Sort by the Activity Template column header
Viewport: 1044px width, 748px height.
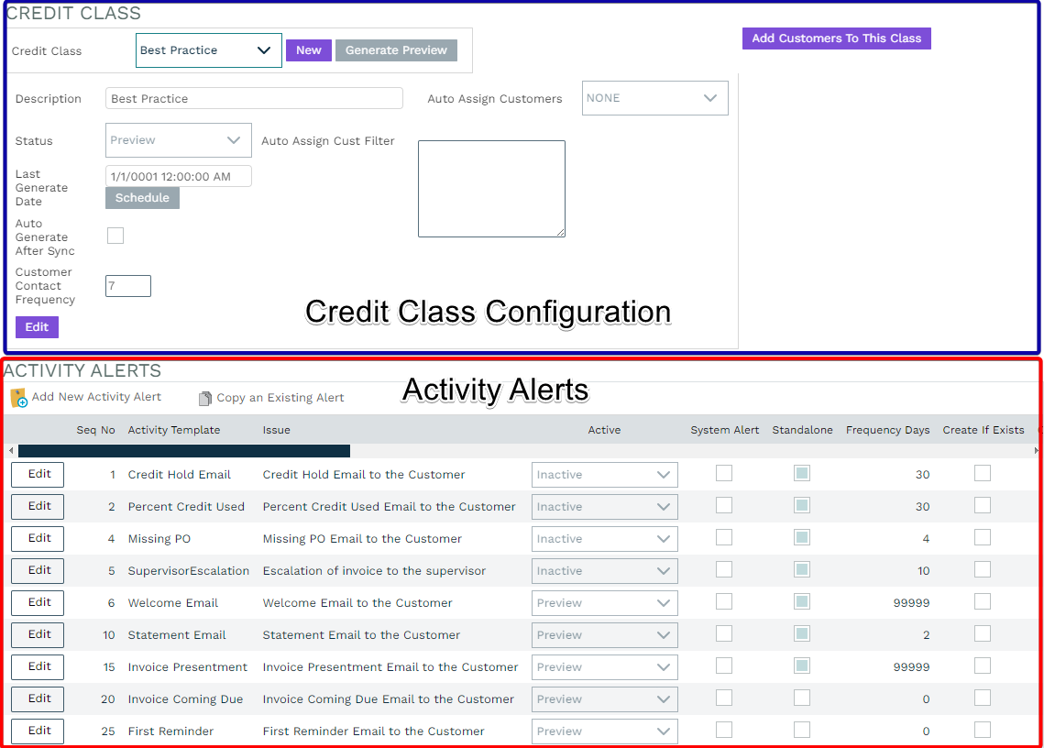[173, 430]
